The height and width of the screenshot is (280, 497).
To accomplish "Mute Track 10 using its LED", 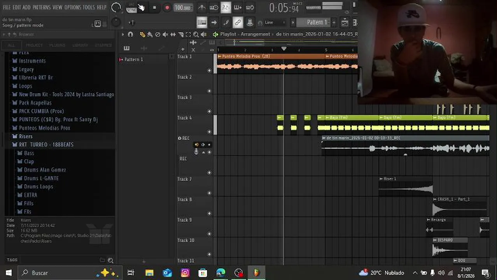I will coord(209,254).
